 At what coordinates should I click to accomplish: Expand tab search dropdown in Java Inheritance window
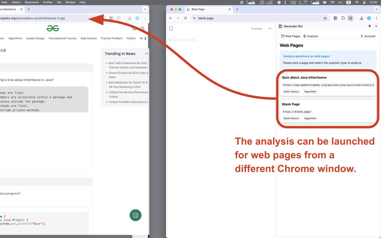[x=145, y=9]
